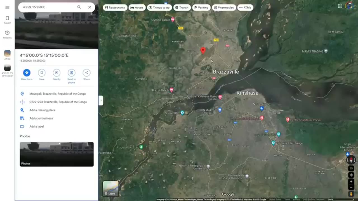The image size is (358, 201).
Task: Select the Africa recent thumbnail
Action: tap(7, 55)
